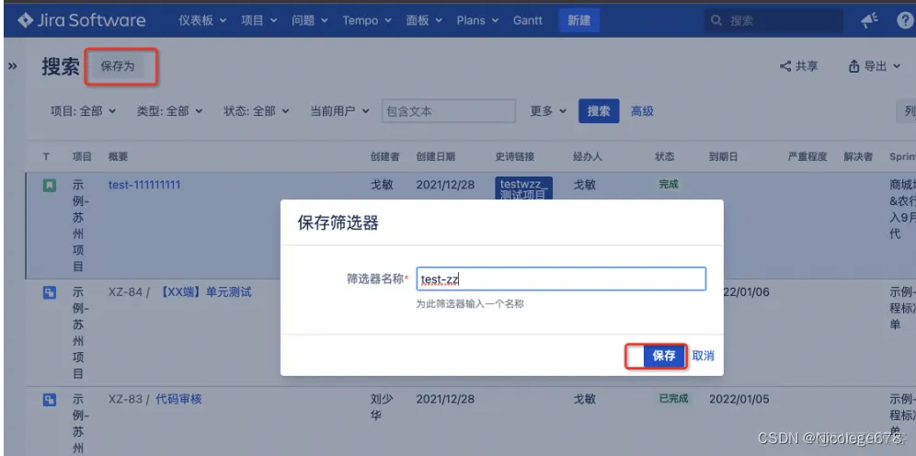Sort by the 创建者 column header
This screenshot has height=456, width=916.
click(385, 156)
